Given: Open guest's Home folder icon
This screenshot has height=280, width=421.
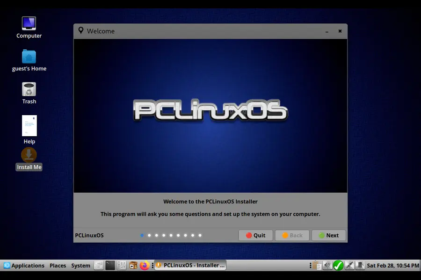Looking at the screenshot, I should click(29, 57).
